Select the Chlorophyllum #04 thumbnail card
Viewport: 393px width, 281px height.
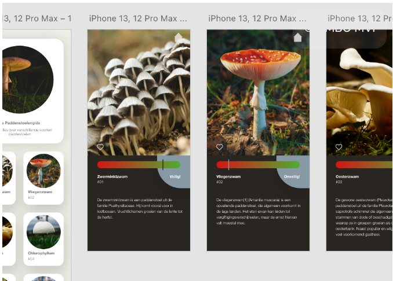[x=43, y=239]
